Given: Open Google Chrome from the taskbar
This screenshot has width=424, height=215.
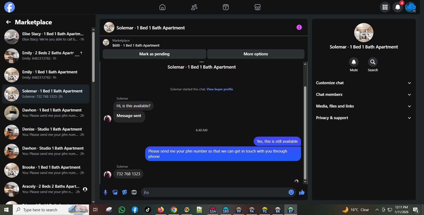Looking at the screenshot, I should click(174, 210).
